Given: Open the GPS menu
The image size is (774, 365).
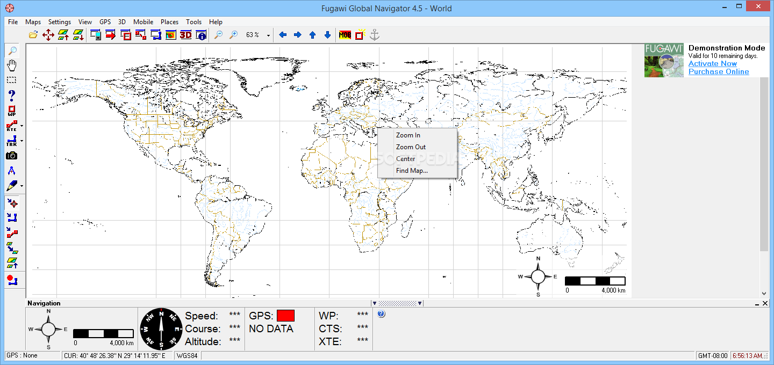Looking at the screenshot, I should pos(105,22).
